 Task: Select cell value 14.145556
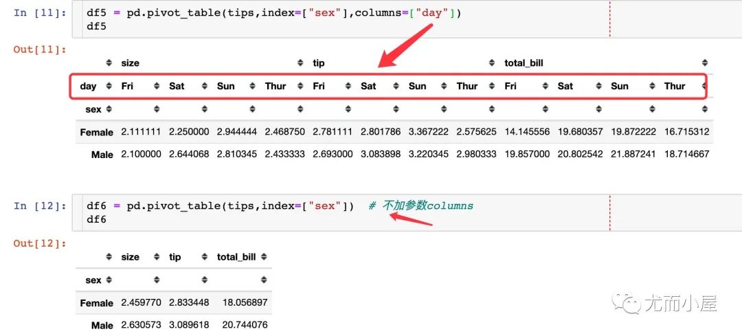click(x=527, y=132)
